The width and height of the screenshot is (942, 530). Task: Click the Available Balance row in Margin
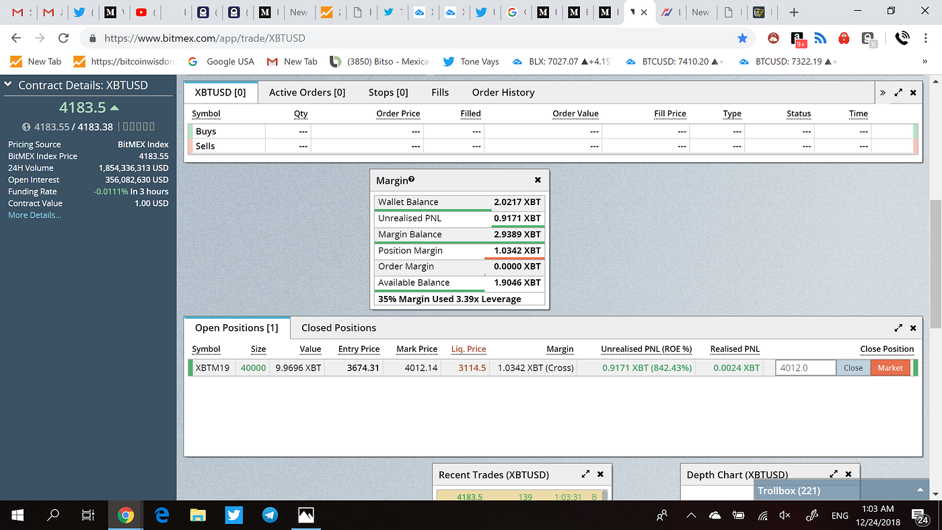[460, 282]
